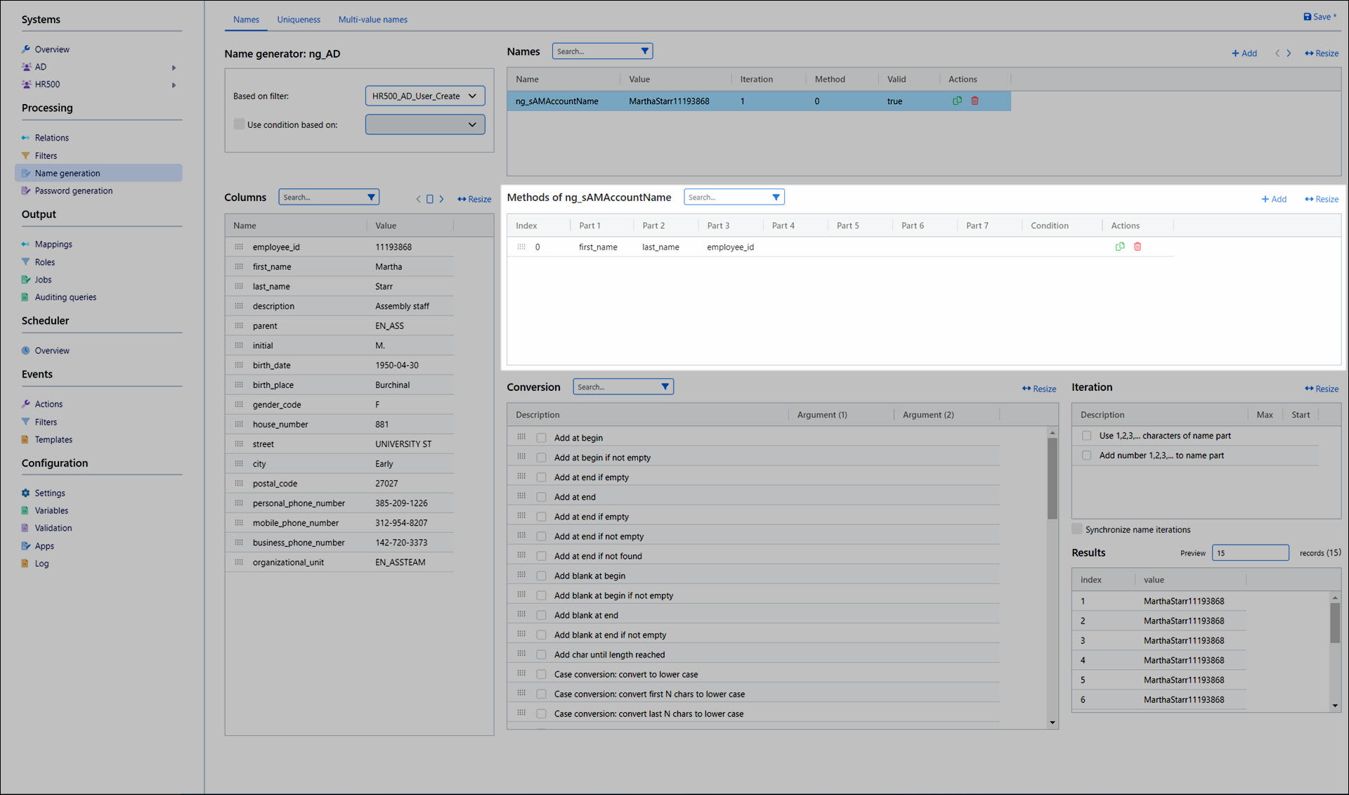The image size is (1349, 795).
Task: Open the 'Based on filter' dropdown
Action: pos(424,96)
